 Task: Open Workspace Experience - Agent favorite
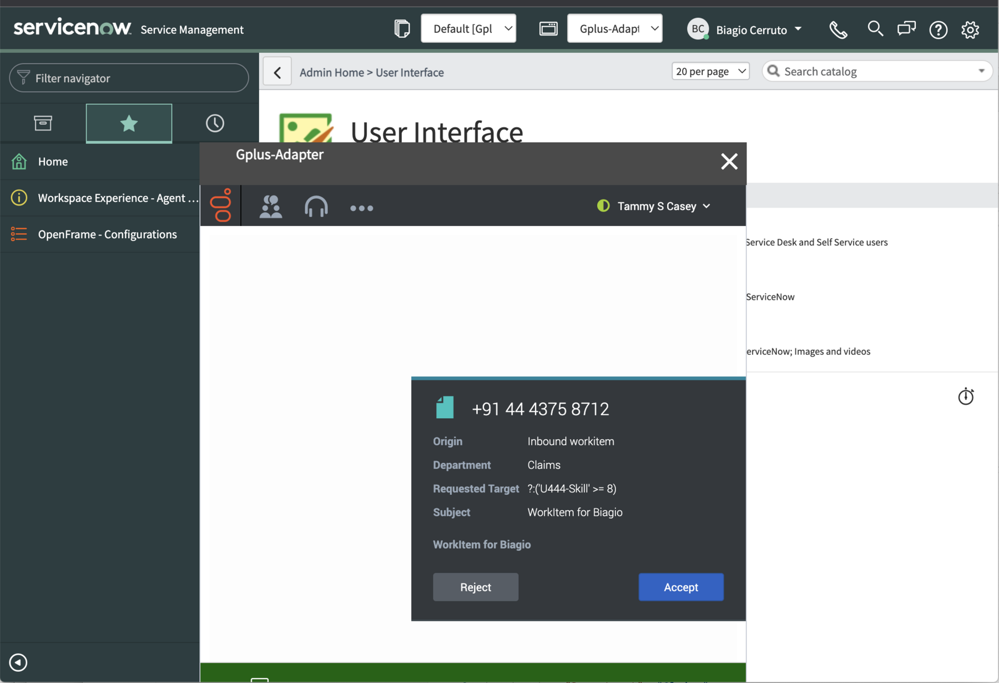coord(118,198)
